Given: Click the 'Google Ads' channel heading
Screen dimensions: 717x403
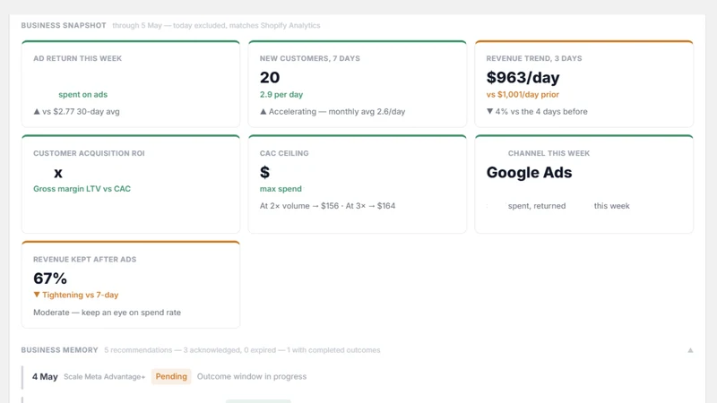Looking at the screenshot, I should pos(529,172).
